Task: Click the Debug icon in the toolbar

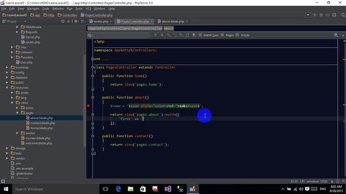Action: click(321, 15)
